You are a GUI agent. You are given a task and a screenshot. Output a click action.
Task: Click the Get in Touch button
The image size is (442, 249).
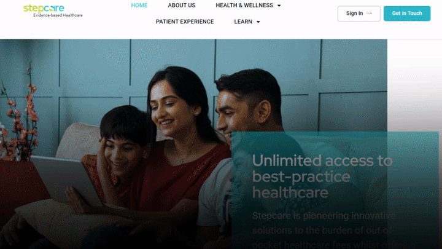tap(407, 14)
